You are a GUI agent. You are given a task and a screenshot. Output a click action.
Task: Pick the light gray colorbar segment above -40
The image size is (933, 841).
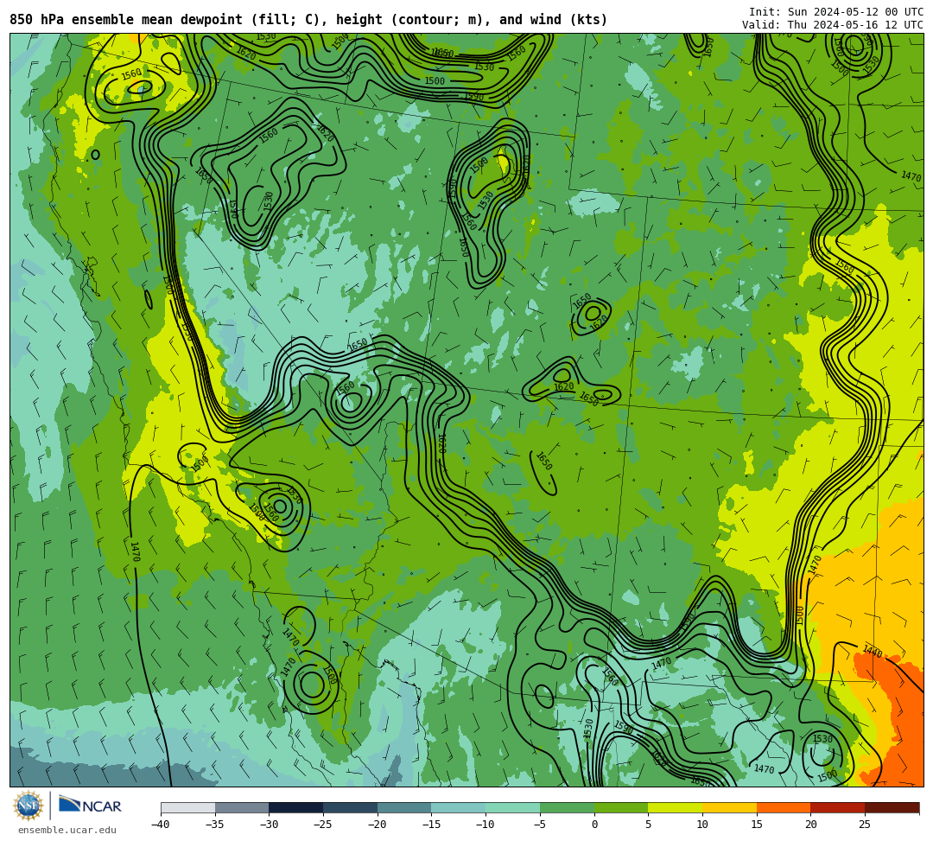[188, 807]
